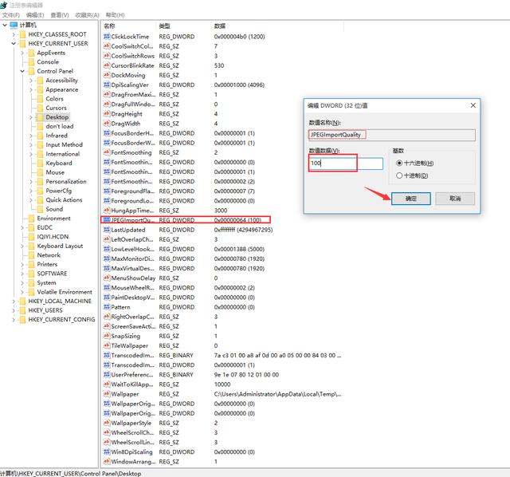
Task: Click the value data input field
Action: [x=345, y=164]
